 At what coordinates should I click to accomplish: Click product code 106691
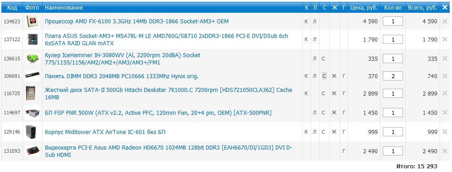pyautogui.click(x=12, y=76)
